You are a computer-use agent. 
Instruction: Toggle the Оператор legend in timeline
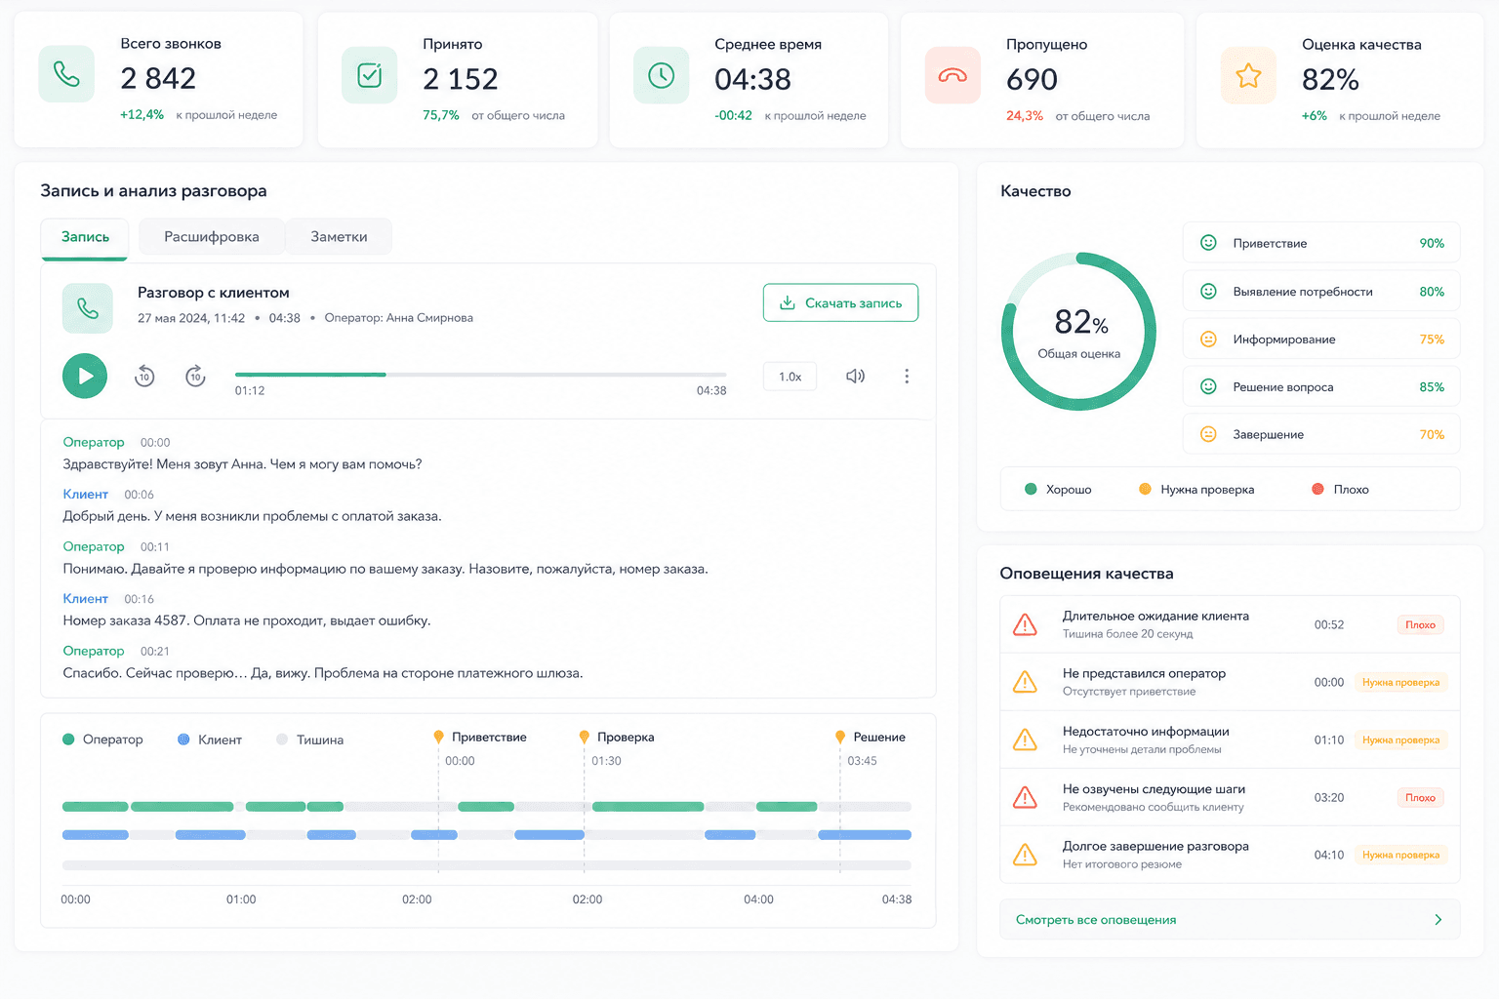(x=102, y=739)
